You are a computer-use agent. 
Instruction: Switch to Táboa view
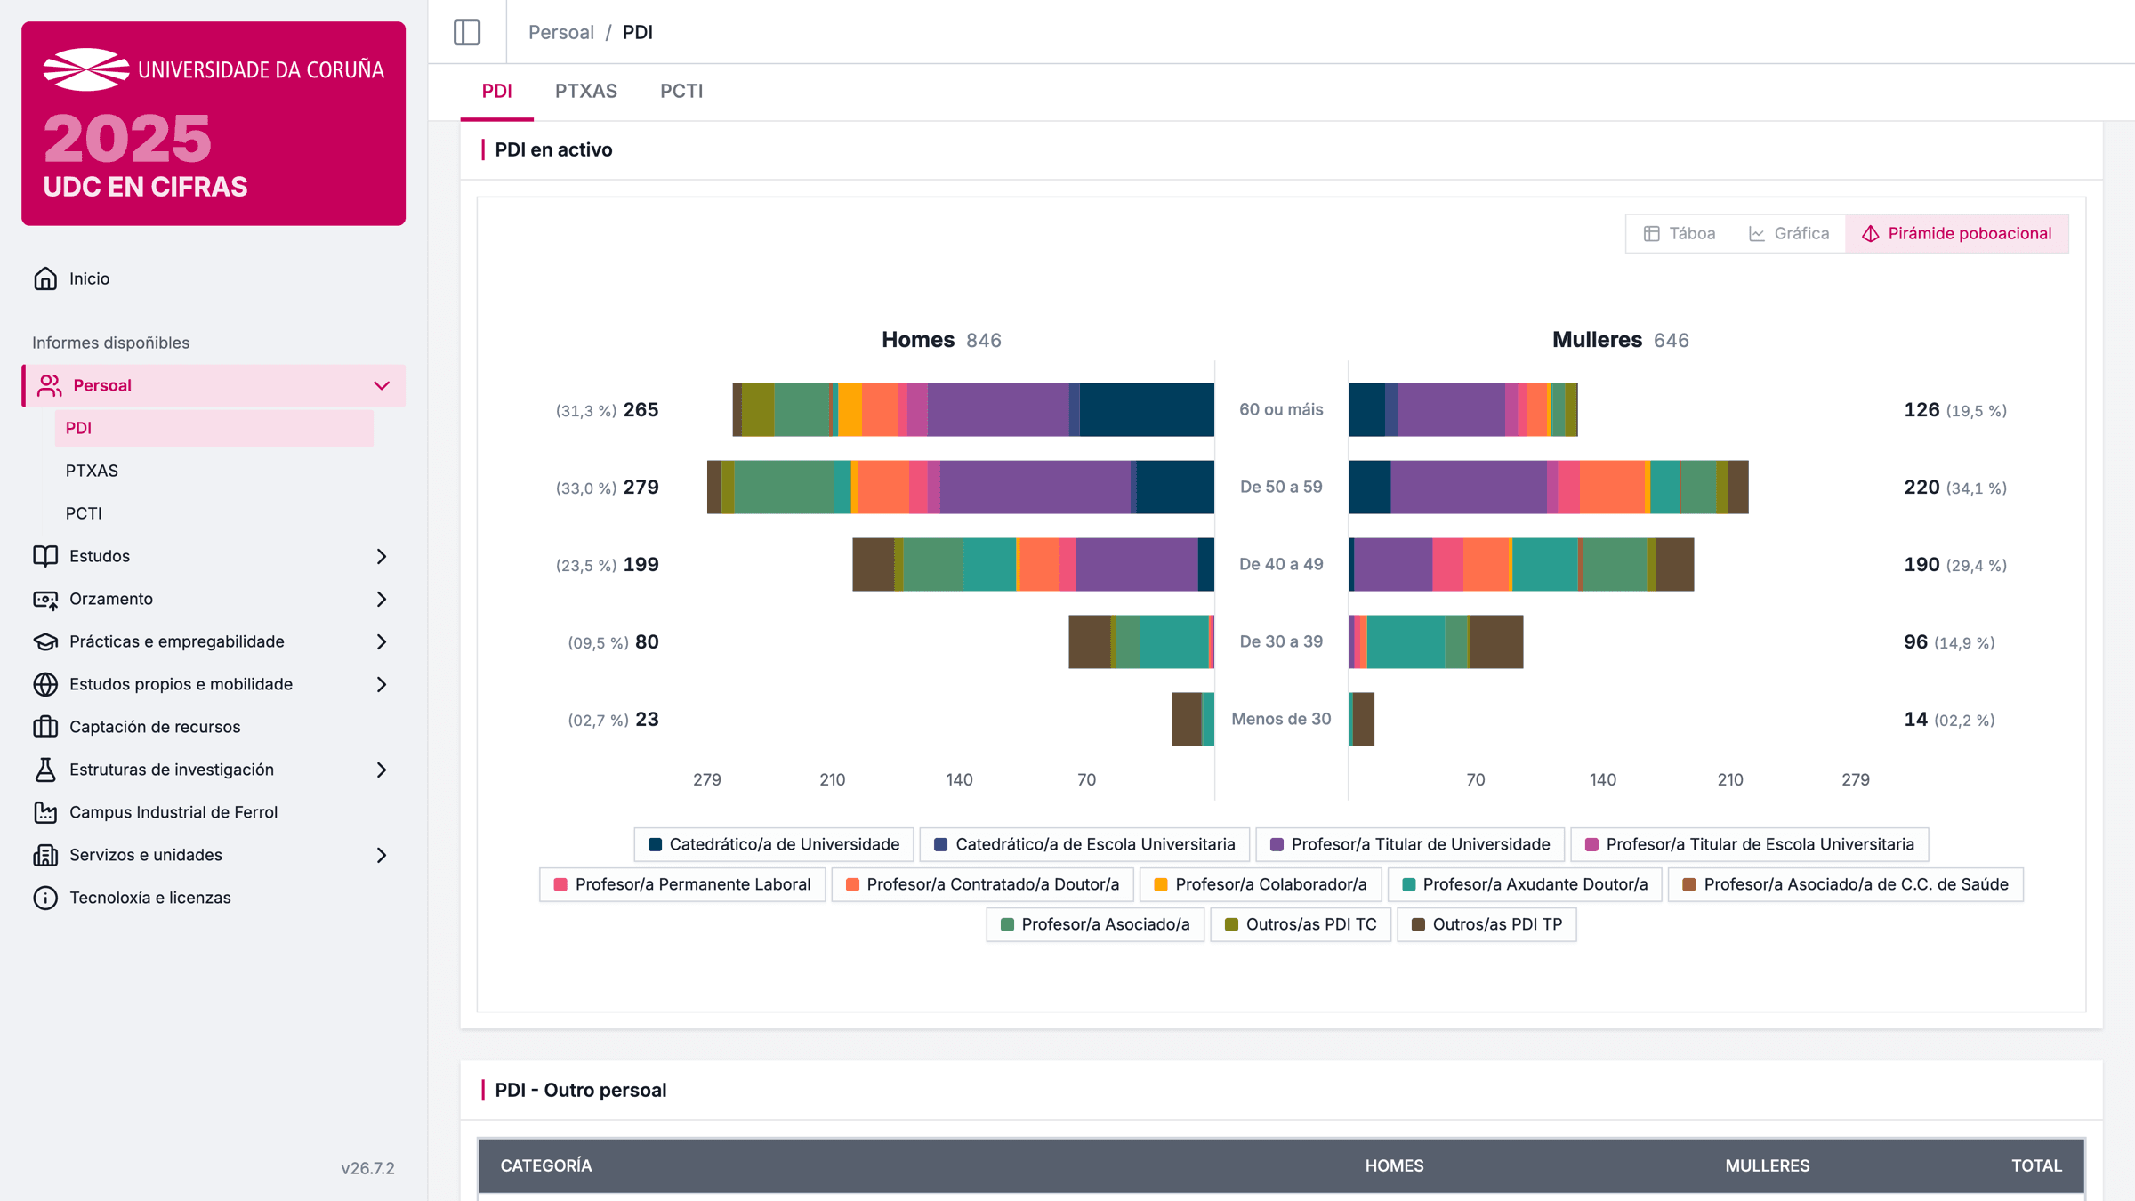(x=1680, y=233)
